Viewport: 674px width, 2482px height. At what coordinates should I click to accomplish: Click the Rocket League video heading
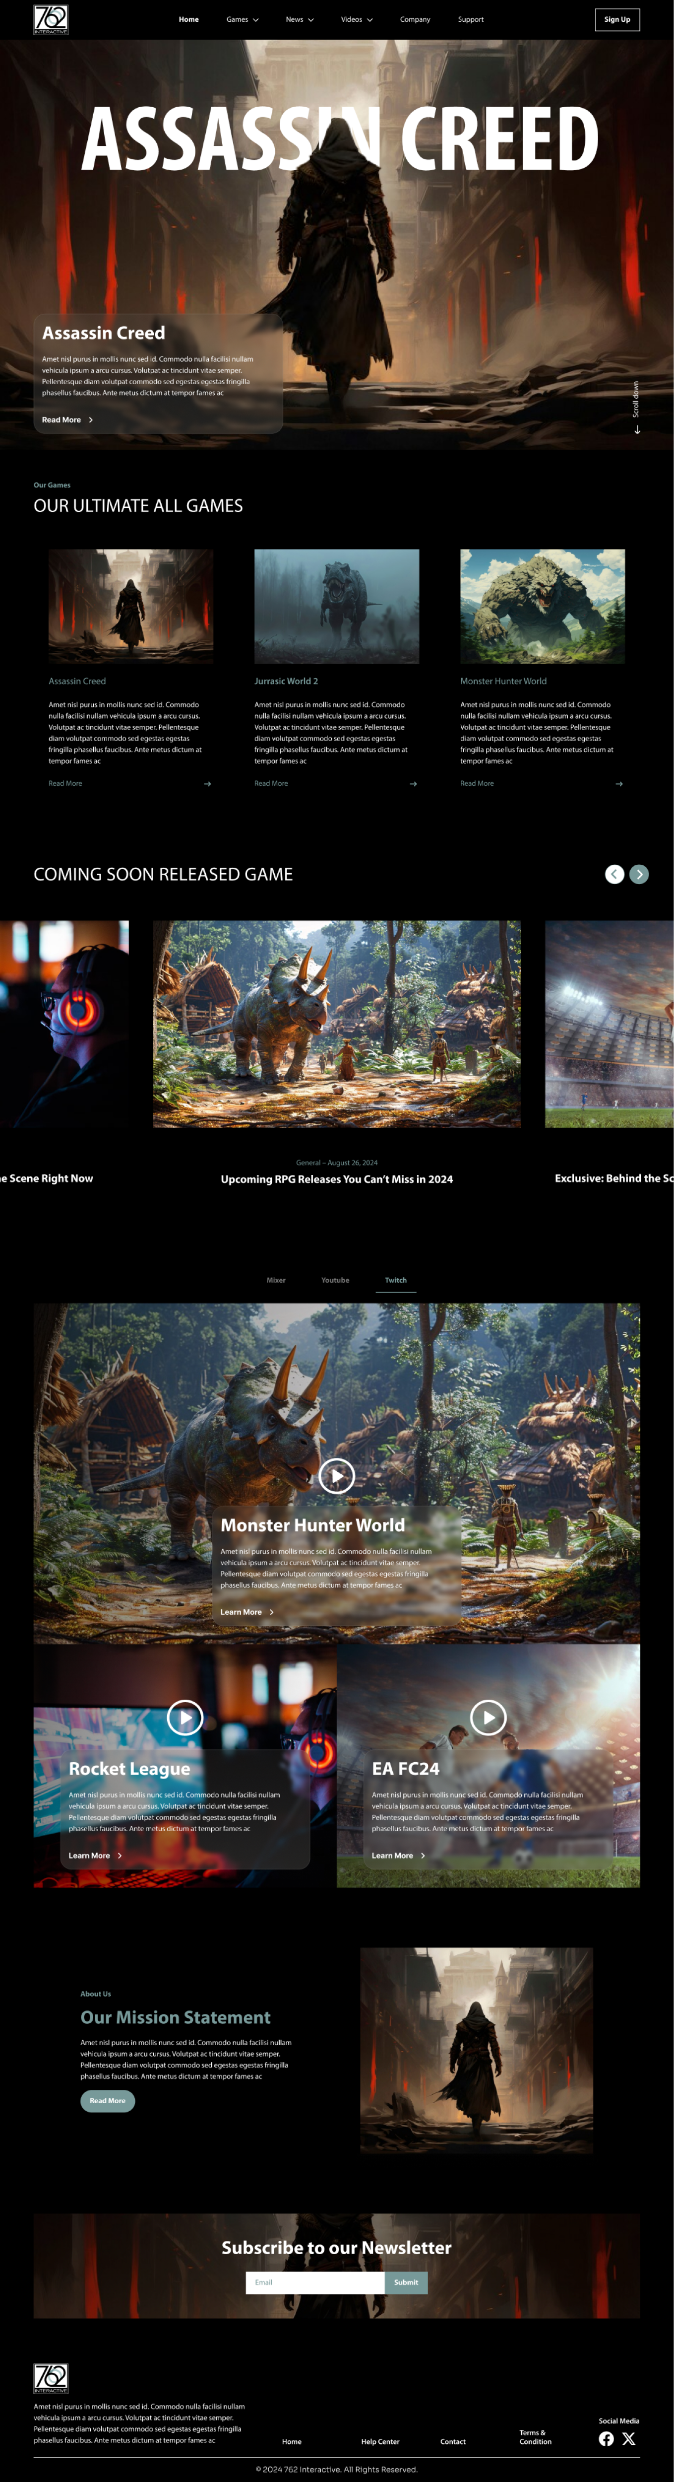[x=129, y=1768]
